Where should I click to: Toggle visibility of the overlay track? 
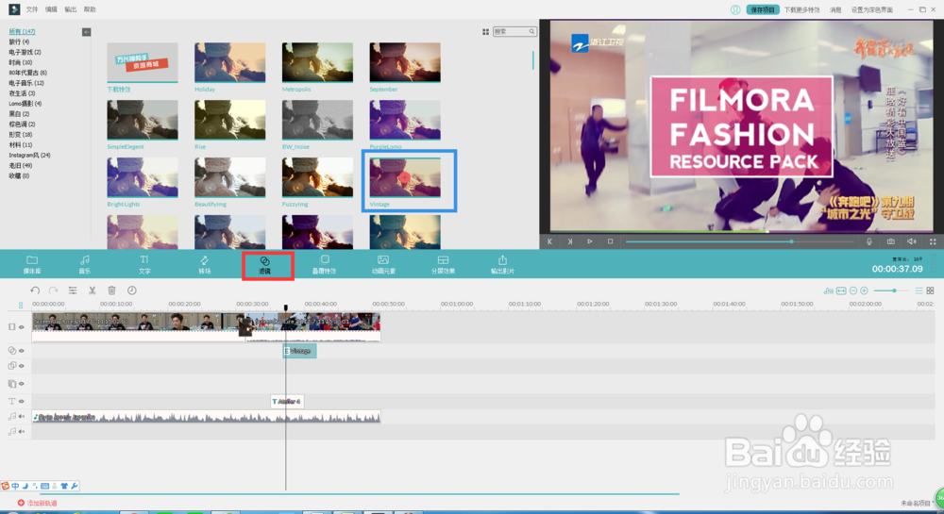tap(22, 366)
